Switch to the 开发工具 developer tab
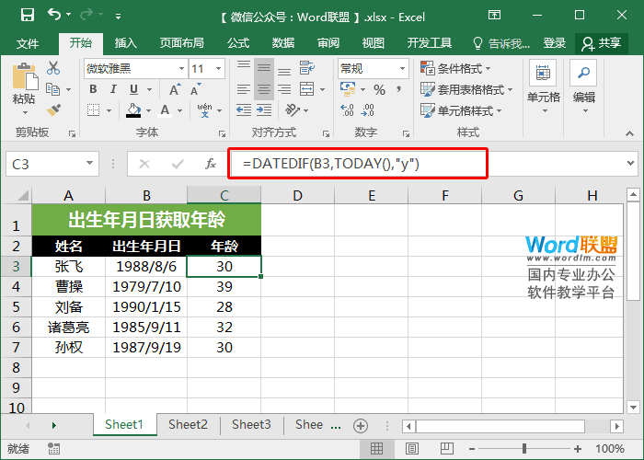 430,43
